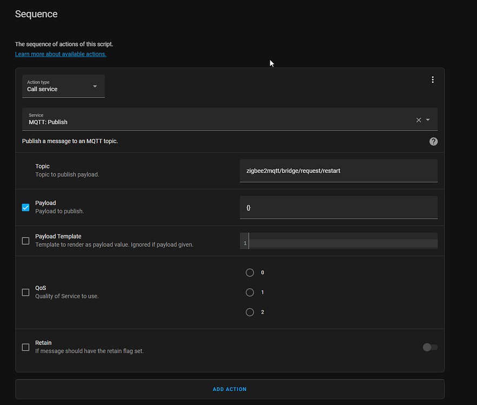Enable the Payload Template checkbox
The height and width of the screenshot is (405, 477).
25,240
